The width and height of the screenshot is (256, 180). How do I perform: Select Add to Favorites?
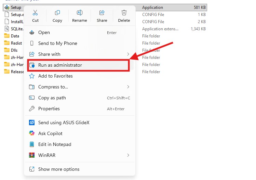80,76
